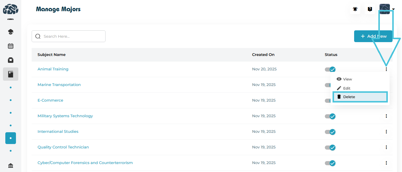Click the help question mark icon
The height and width of the screenshot is (172, 402).
(x=370, y=9)
